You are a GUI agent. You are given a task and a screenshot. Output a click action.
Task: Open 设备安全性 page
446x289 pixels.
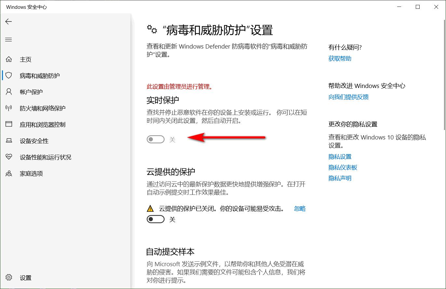(x=34, y=140)
